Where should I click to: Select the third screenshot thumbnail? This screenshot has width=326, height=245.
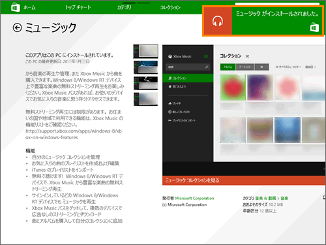click(x=145, y=83)
